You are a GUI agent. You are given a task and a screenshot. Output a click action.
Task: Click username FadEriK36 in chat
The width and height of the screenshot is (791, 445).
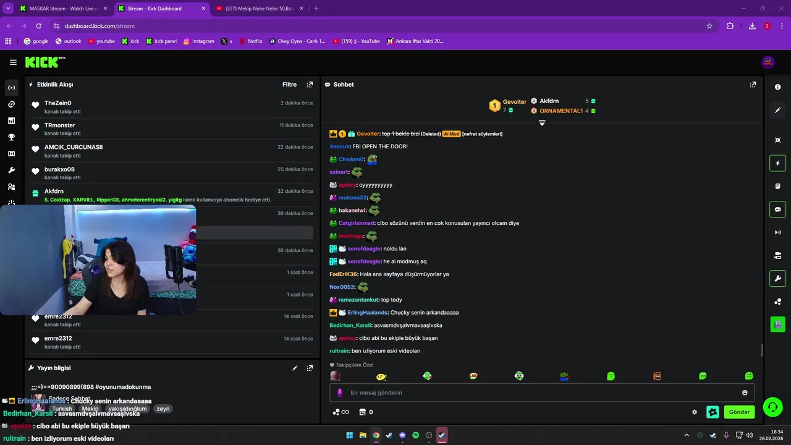(344, 274)
